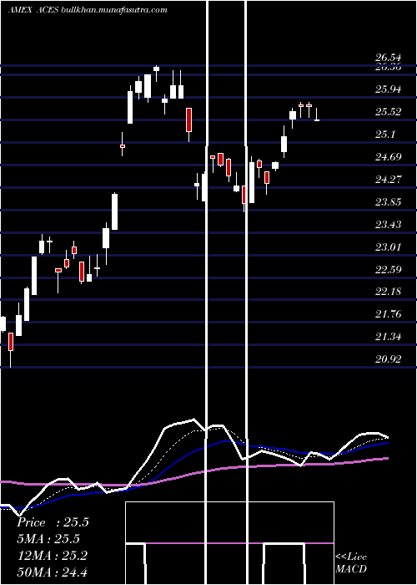Select the 25.94 price axis label
Viewport: 417px width, 585px height.
(x=389, y=89)
